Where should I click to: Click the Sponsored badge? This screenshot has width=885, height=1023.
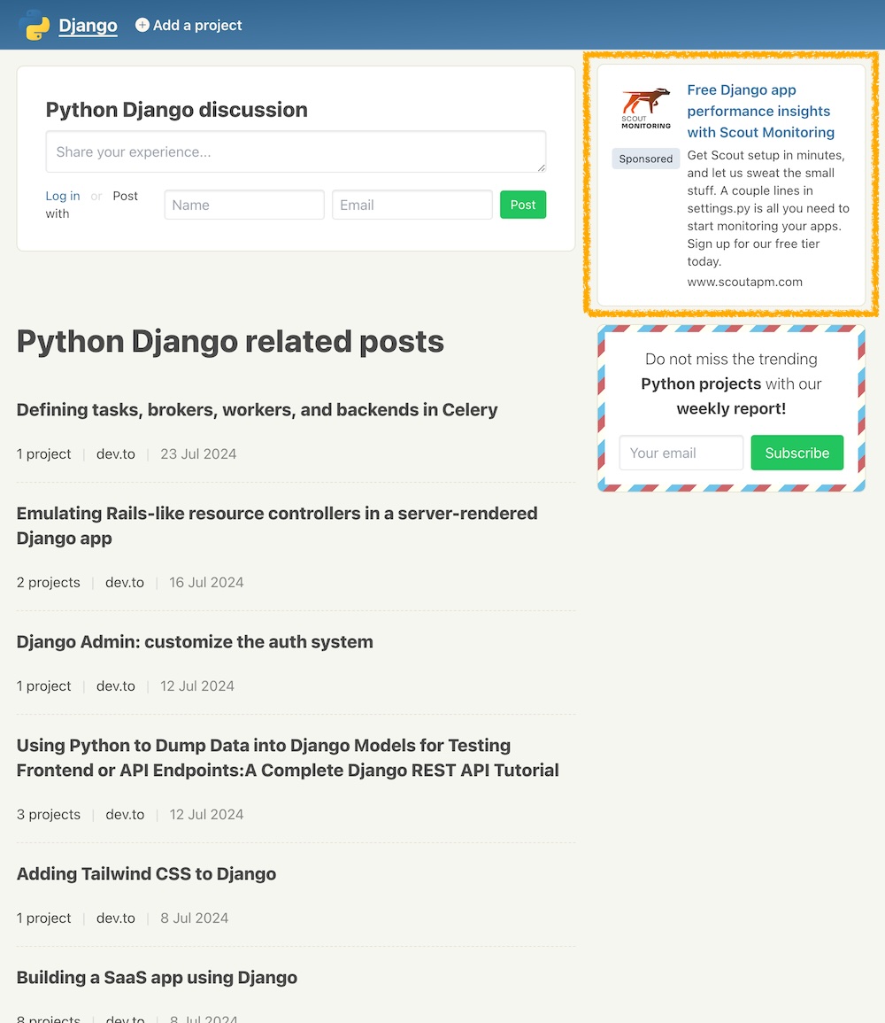pos(646,159)
